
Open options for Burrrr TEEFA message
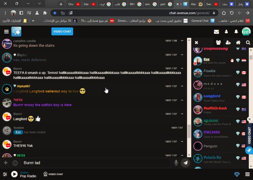182,68
